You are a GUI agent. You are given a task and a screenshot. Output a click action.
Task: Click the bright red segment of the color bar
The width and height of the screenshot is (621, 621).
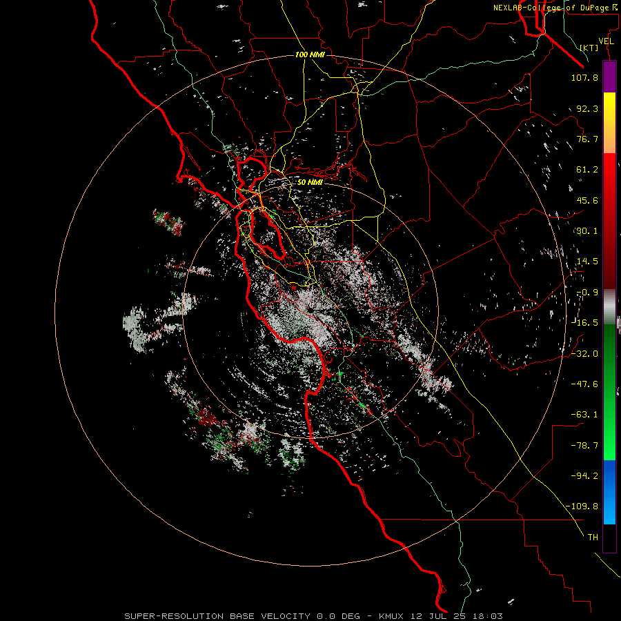609,175
